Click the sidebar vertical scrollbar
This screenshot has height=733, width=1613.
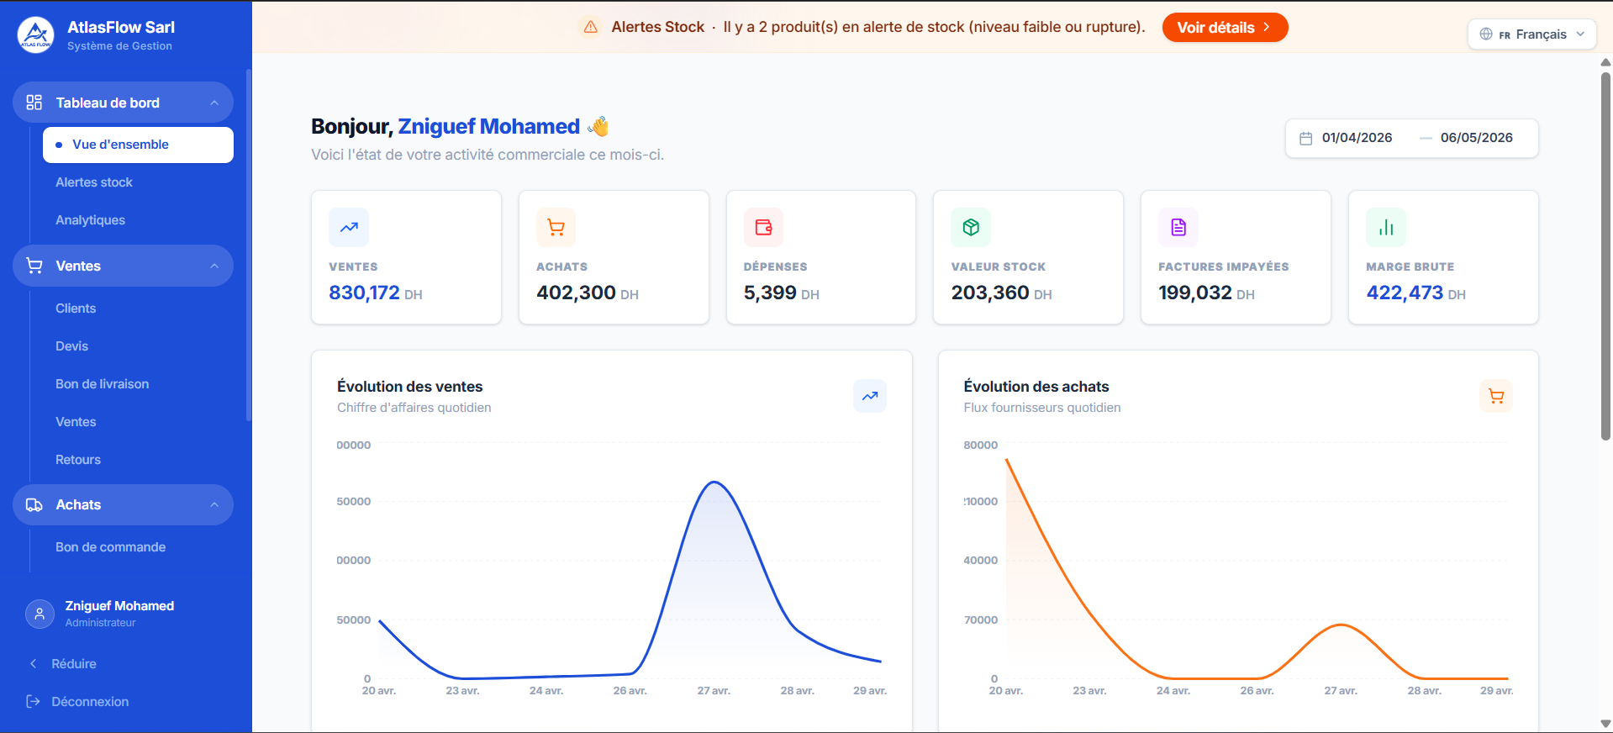(249, 245)
